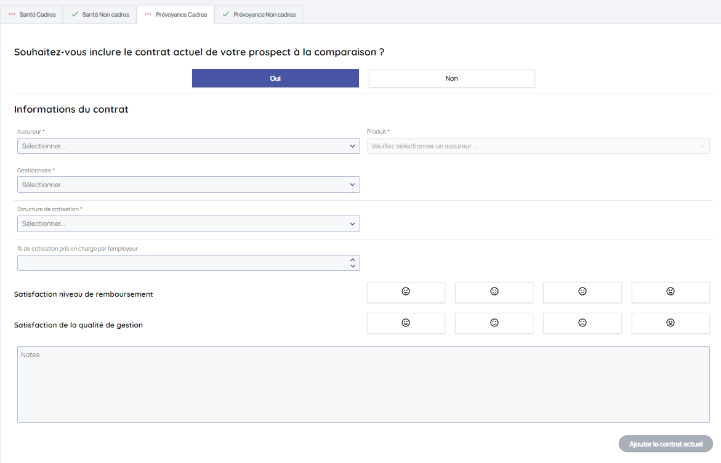Click inside the Notes text area
This screenshot has height=463, width=721.
tap(363, 384)
